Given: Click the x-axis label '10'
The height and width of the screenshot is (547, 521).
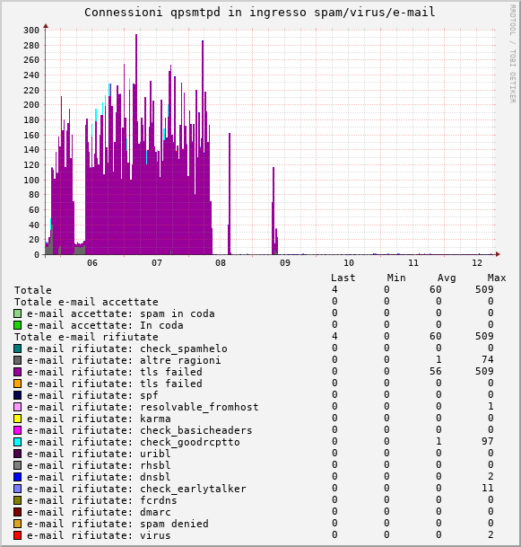Looking at the screenshot, I should [x=349, y=263].
